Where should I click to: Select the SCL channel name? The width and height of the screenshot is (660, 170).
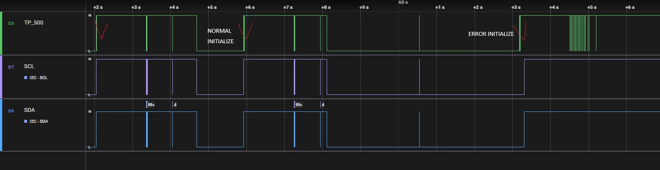tap(29, 66)
